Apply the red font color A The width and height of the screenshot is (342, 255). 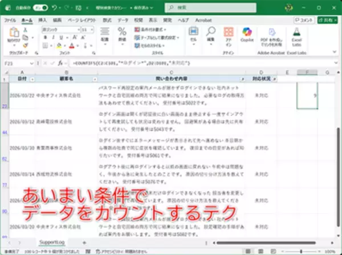72,46
